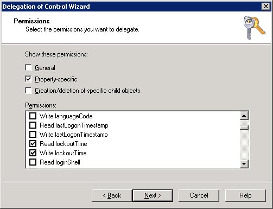Click the permissions list scroll up arrow

click(244, 116)
